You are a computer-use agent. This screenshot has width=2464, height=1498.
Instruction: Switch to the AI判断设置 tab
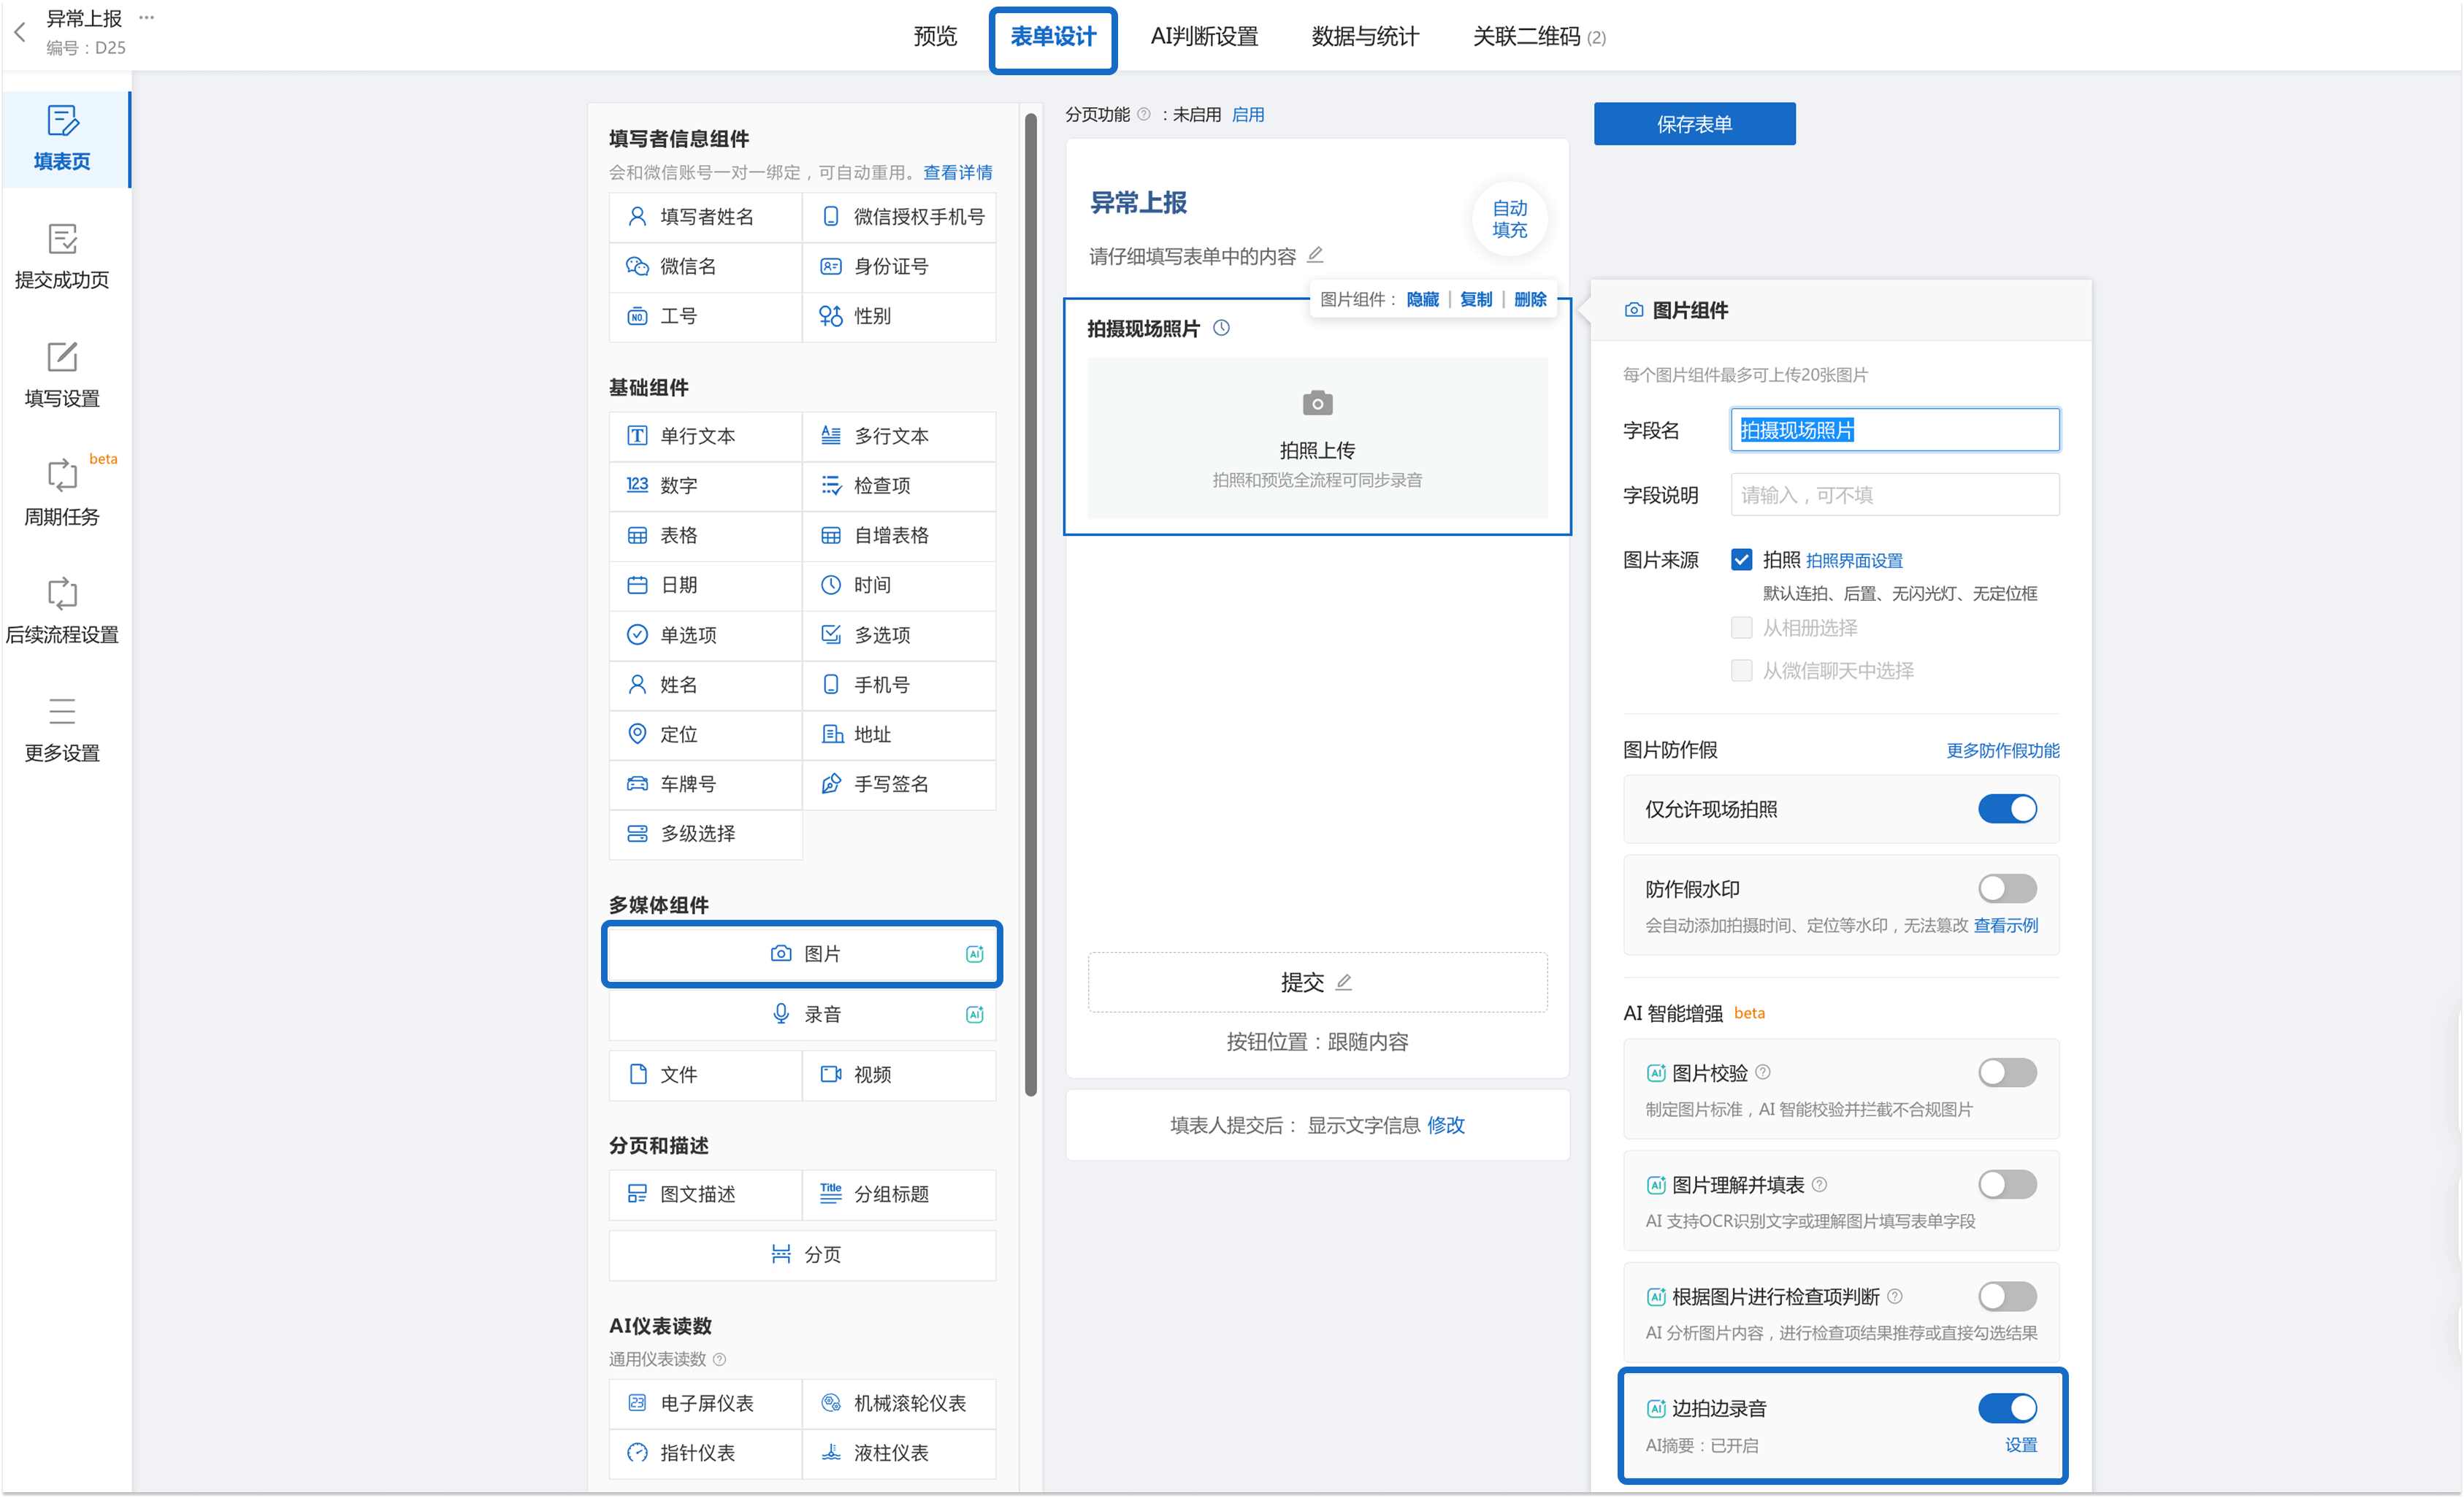point(1203,37)
